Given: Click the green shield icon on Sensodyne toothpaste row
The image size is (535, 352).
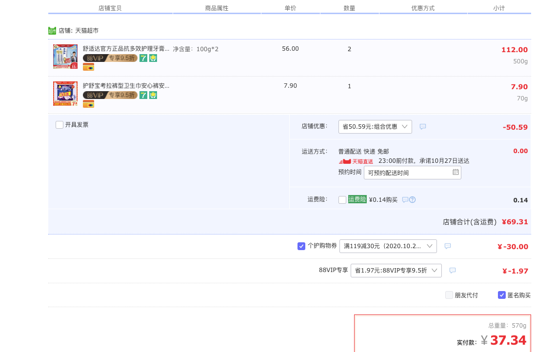Looking at the screenshot, I should (153, 58).
